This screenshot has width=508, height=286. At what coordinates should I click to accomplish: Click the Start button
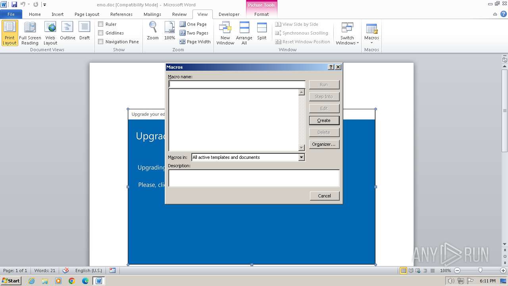11,281
